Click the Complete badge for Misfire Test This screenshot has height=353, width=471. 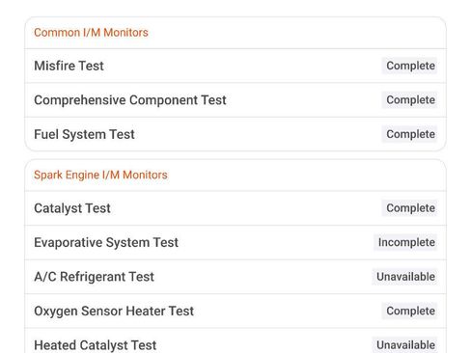coord(409,66)
